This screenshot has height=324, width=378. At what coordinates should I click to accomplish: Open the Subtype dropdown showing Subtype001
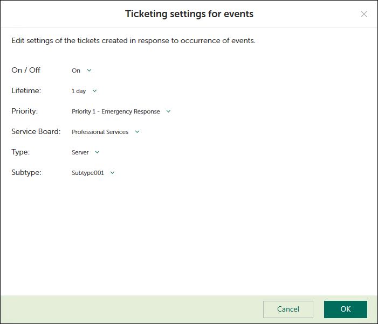[x=87, y=173]
